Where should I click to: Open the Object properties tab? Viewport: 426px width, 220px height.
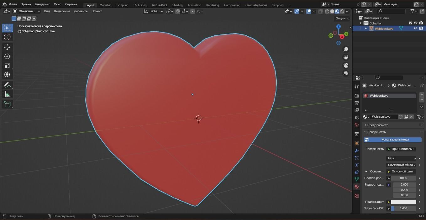coord(356,143)
